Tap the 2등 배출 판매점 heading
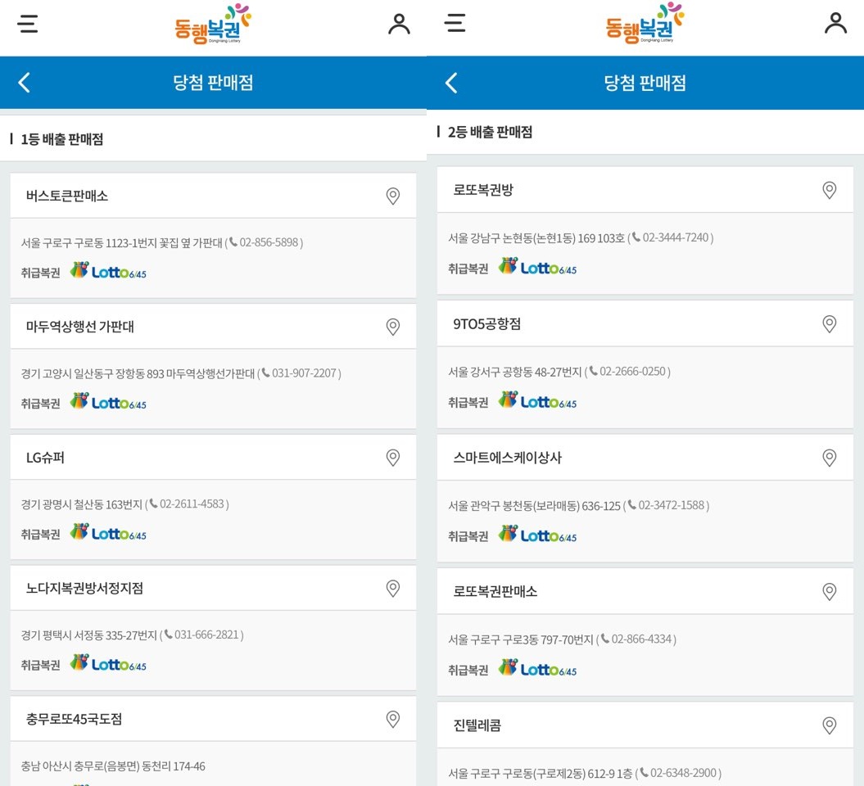 490,132
